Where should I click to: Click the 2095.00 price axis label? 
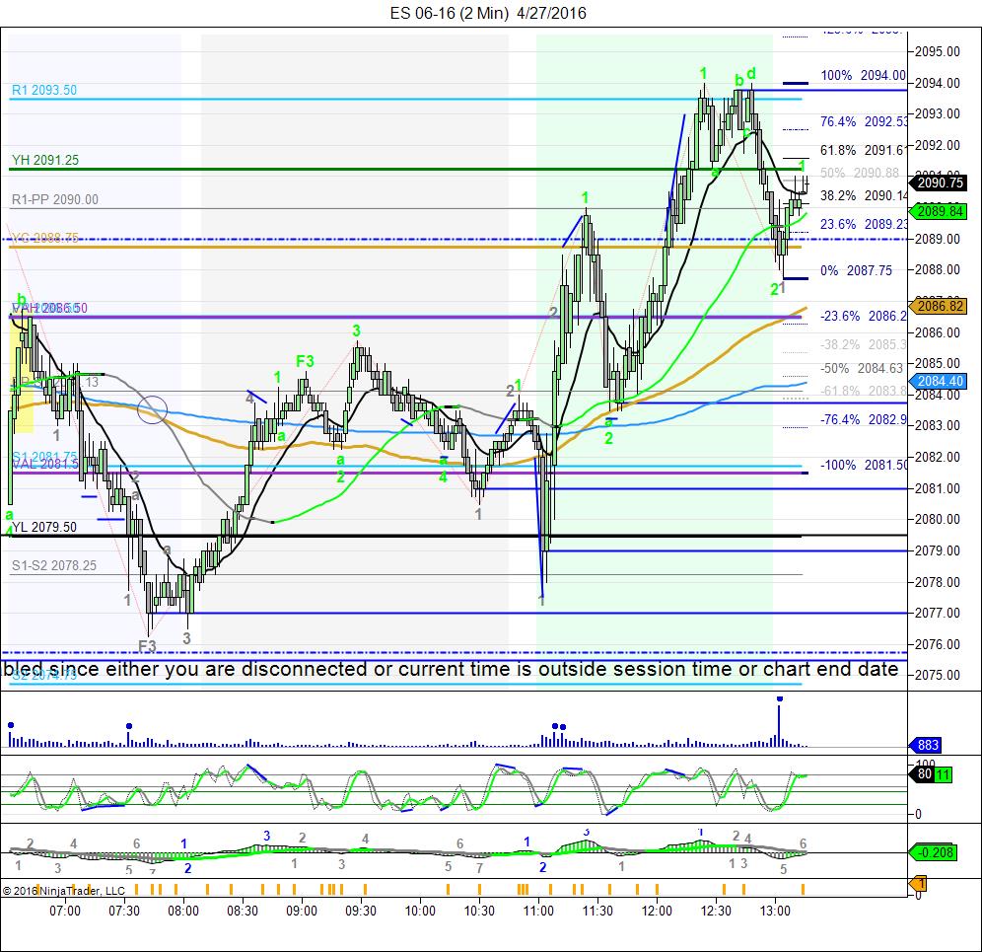937,52
